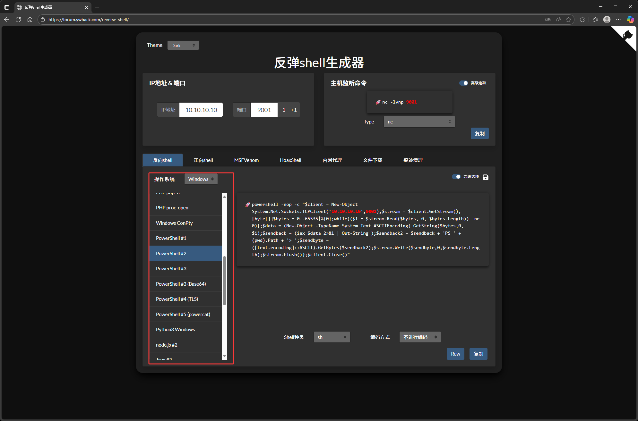Click the save icon beside advanced options
This screenshot has height=421, width=638.
(486, 177)
